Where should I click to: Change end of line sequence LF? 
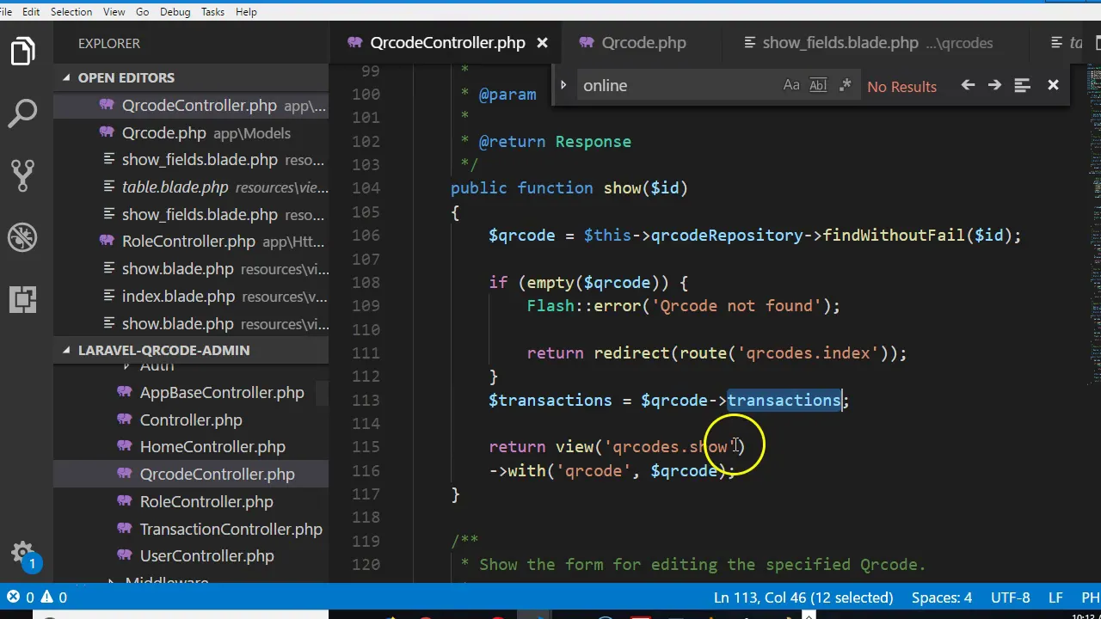[1055, 598]
